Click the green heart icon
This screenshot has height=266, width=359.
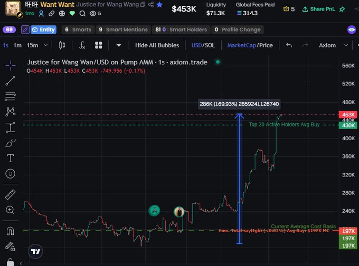[x=72, y=14]
